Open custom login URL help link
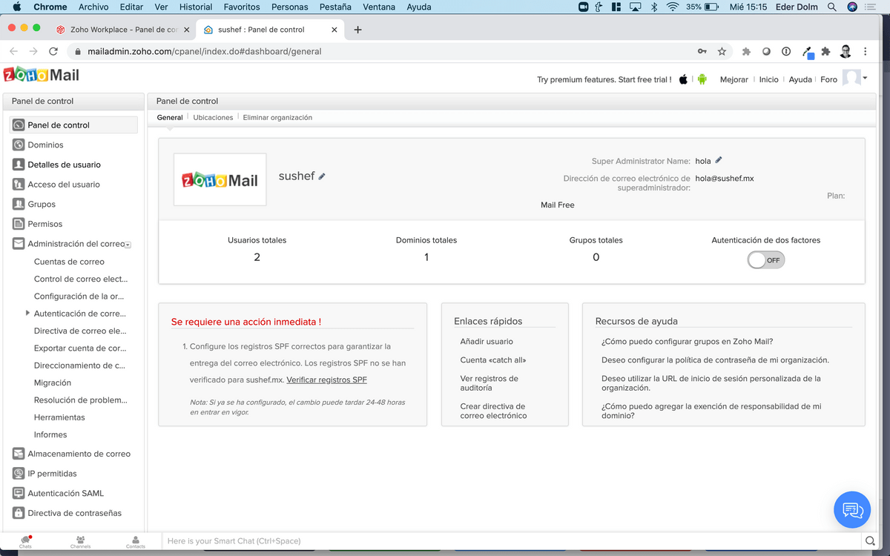890x556 pixels. [x=711, y=383]
